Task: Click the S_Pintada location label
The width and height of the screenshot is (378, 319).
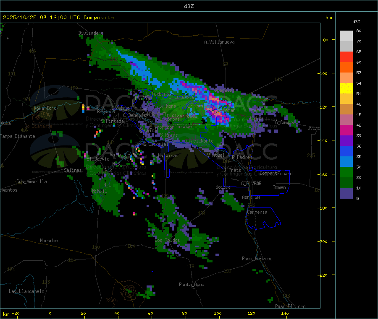Action: tap(112, 121)
